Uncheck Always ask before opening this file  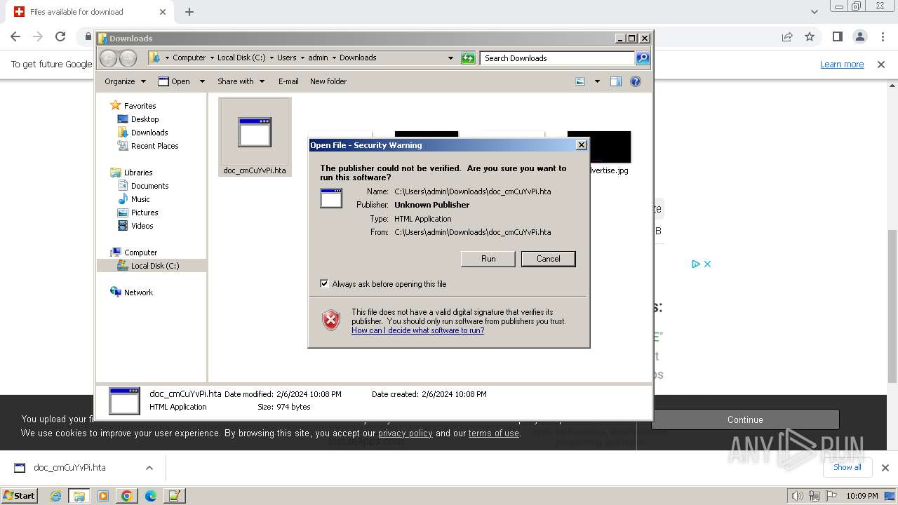[x=324, y=283]
